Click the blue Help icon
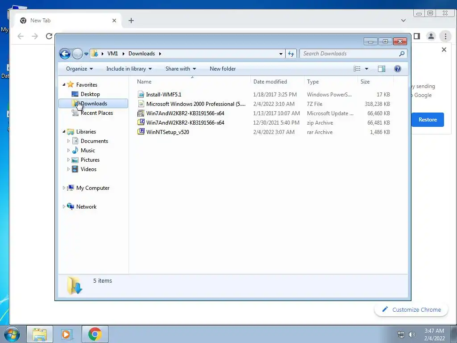 pyautogui.click(x=398, y=69)
